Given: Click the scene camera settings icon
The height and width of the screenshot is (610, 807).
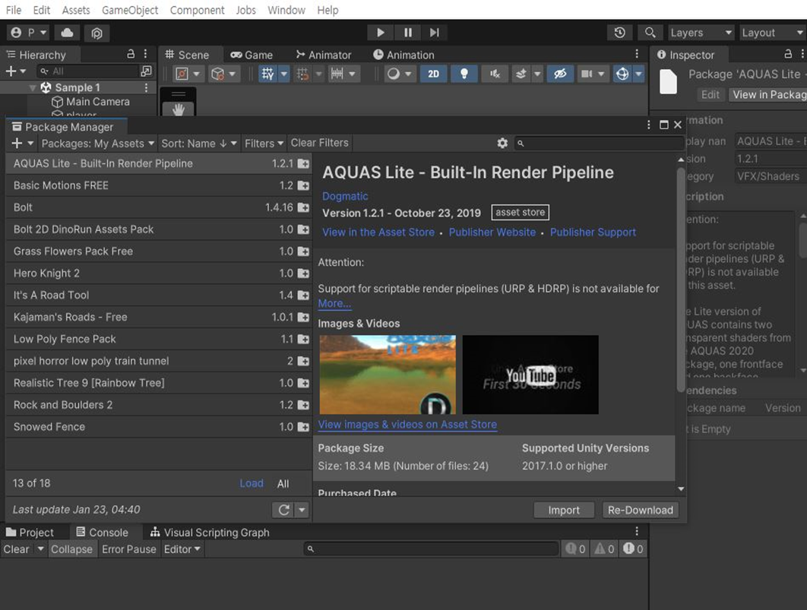Looking at the screenshot, I should click(586, 74).
